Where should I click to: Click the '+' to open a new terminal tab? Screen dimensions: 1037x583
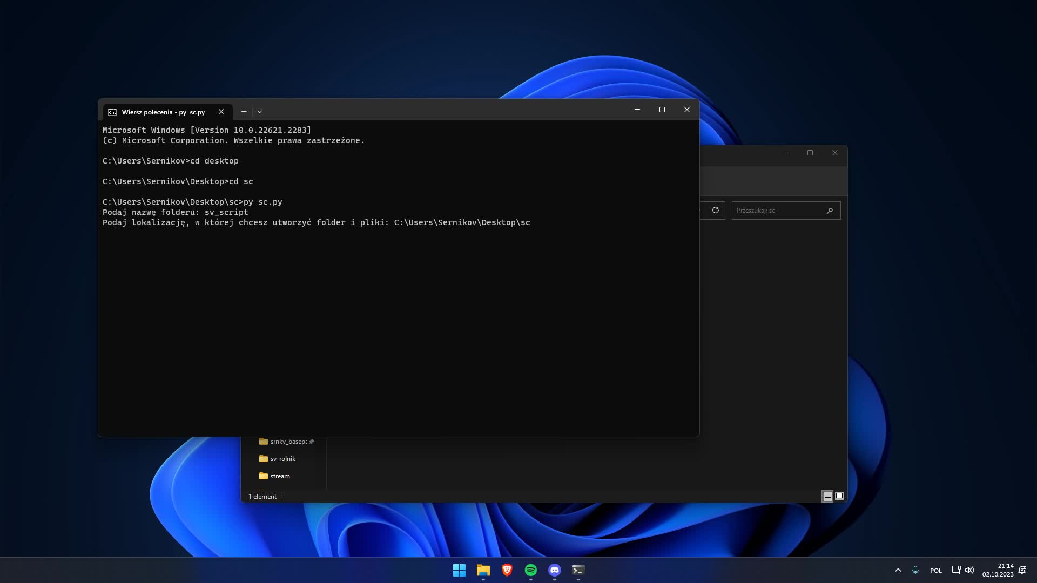point(244,111)
